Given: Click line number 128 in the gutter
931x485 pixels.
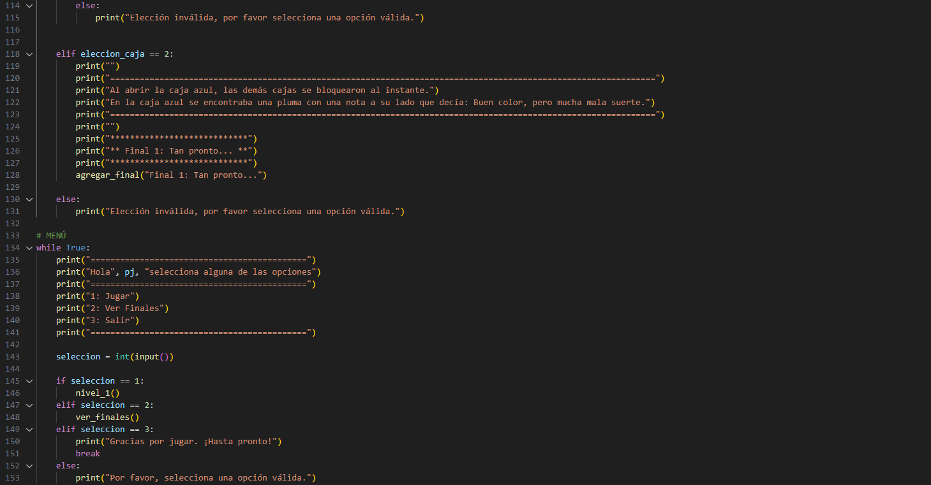Looking at the screenshot, I should tap(12, 175).
